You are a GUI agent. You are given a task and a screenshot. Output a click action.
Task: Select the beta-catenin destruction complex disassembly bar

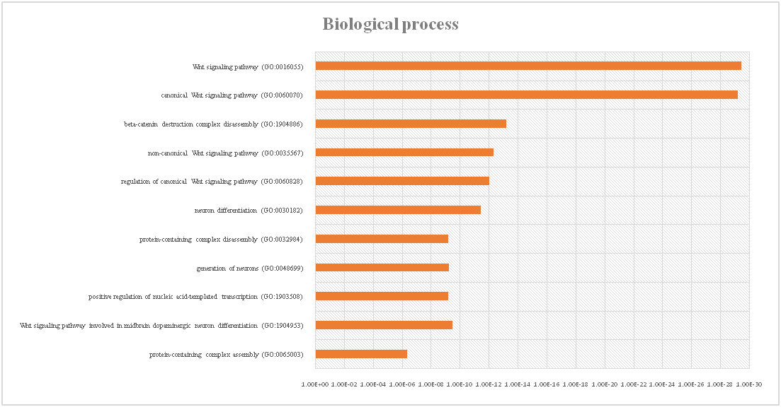[x=410, y=124]
